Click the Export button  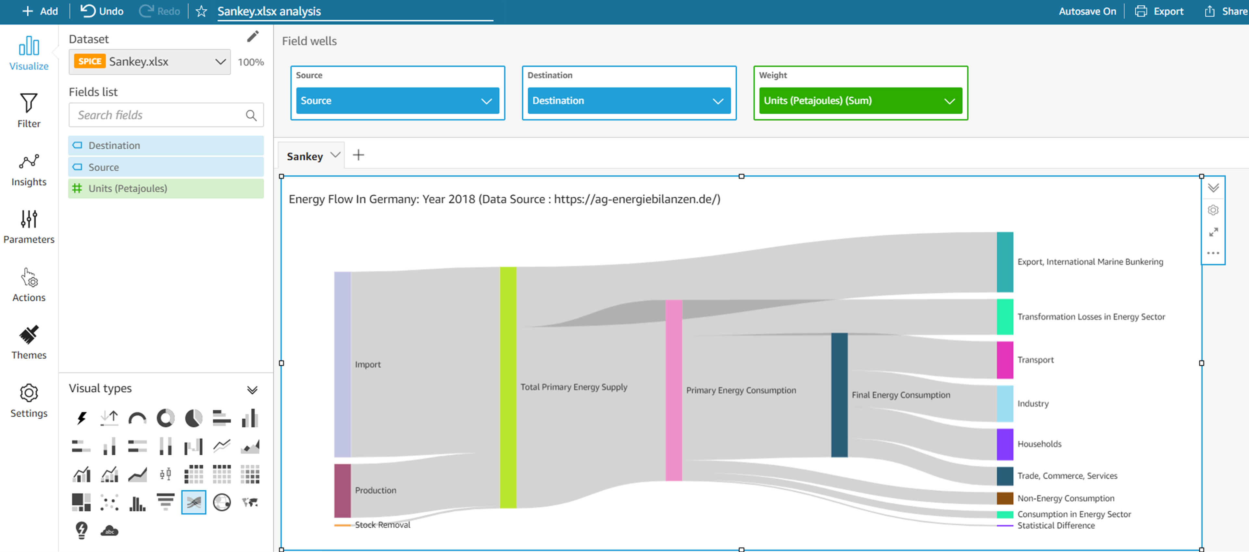coord(1159,11)
